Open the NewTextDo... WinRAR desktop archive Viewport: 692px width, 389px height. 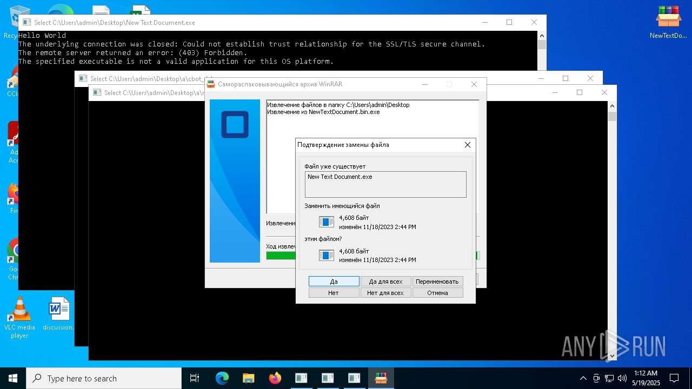668,22
